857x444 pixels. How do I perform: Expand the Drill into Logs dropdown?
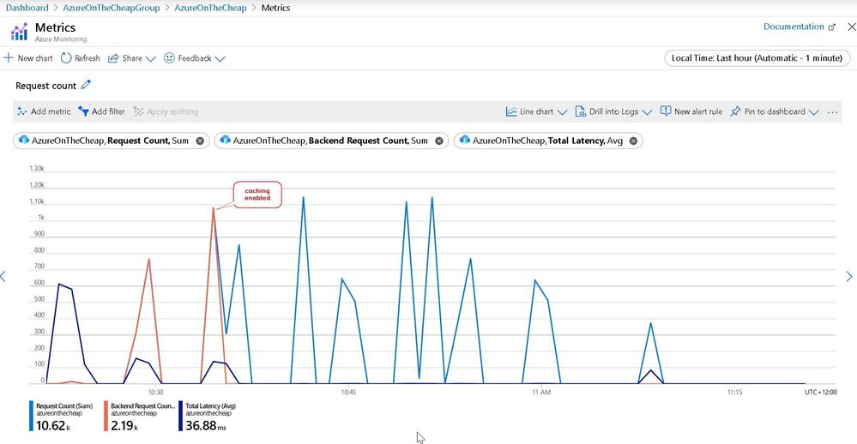point(647,112)
